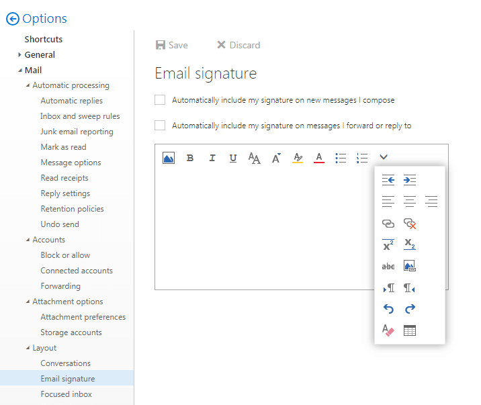
Task: Insert a hyperlink
Action: (x=388, y=223)
